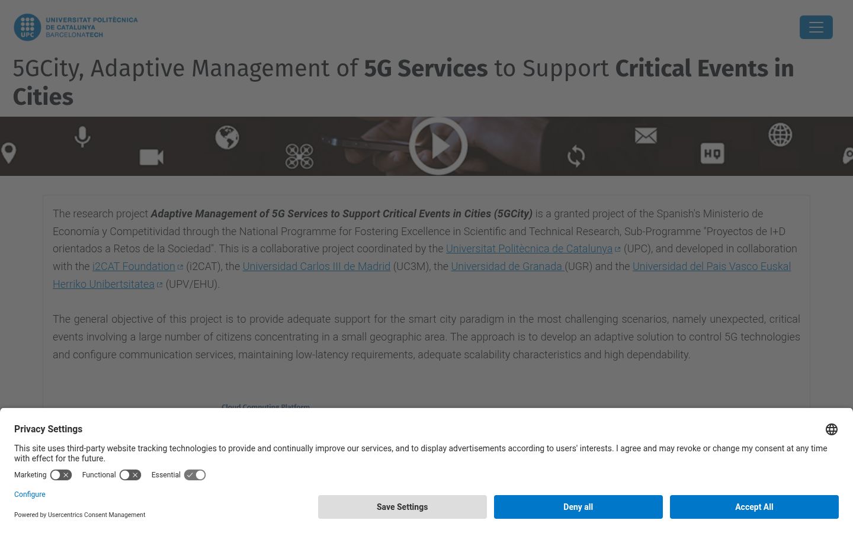Toggle the Functional consent switch
This screenshot has width=853, height=533.
[x=130, y=475]
